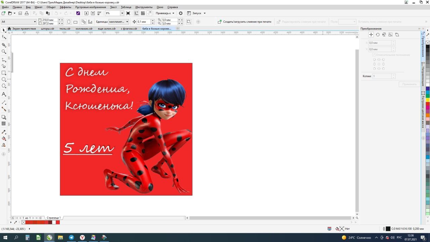This screenshot has height=242, width=430.
Task: Toggle Show rulers button
Action: click(136, 13)
